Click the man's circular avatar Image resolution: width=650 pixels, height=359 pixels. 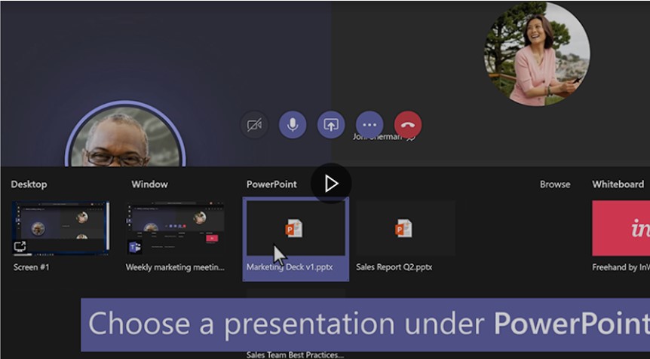pyautogui.click(x=125, y=135)
